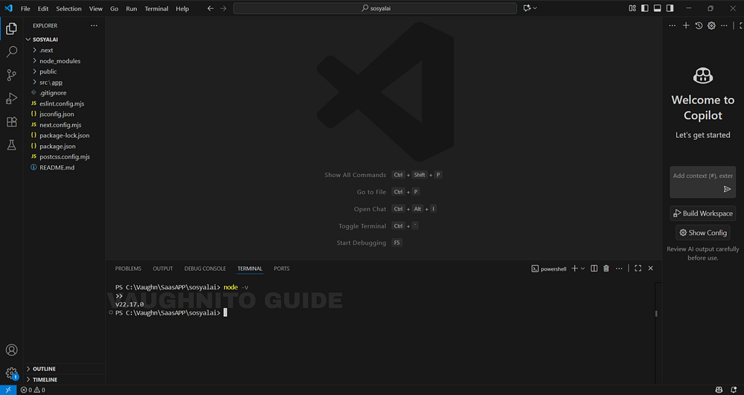Viewport: 744px width, 395px height.
Task: Create a new terminal with plus icon
Action: coord(574,269)
